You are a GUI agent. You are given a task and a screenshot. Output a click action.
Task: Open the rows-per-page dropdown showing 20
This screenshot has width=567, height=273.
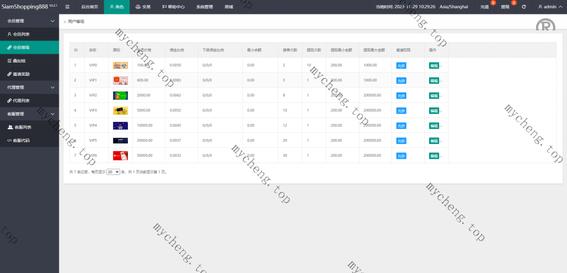point(113,172)
